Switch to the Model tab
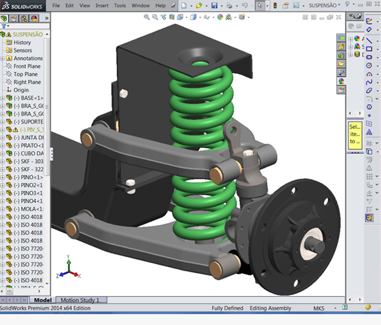The height and width of the screenshot is (325, 381). 43,300
